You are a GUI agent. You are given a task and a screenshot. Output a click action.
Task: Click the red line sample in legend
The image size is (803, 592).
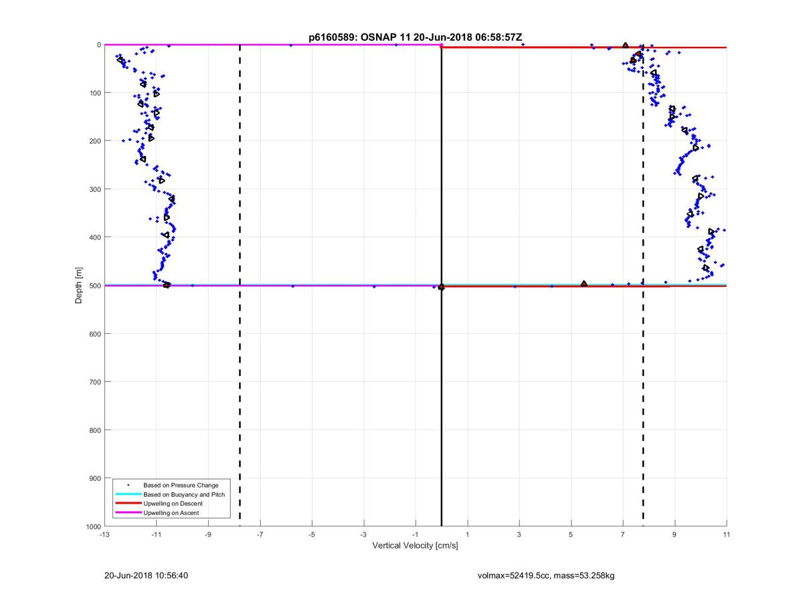point(128,503)
